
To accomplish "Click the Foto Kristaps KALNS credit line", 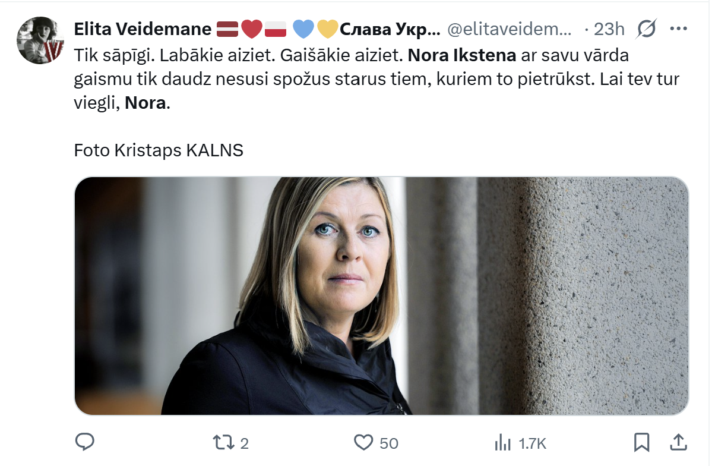I will click(x=159, y=150).
